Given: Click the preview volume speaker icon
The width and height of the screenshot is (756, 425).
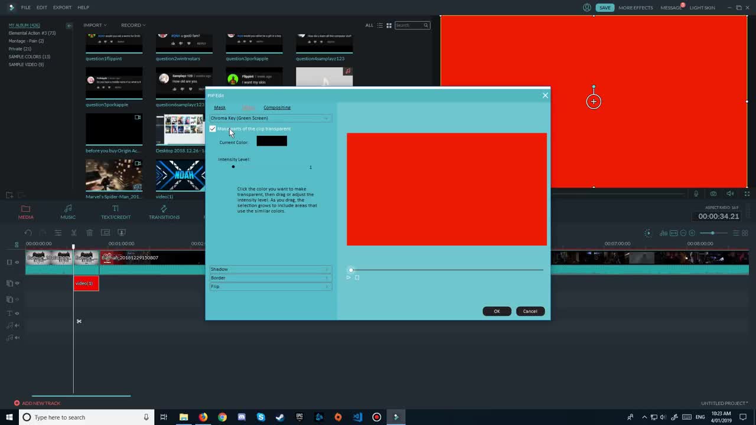Looking at the screenshot, I should point(730,194).
